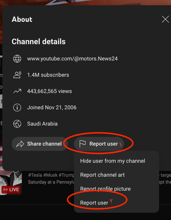
Task: Click the earth icon beside Saudi Arabia
Action: click(17, 124)
